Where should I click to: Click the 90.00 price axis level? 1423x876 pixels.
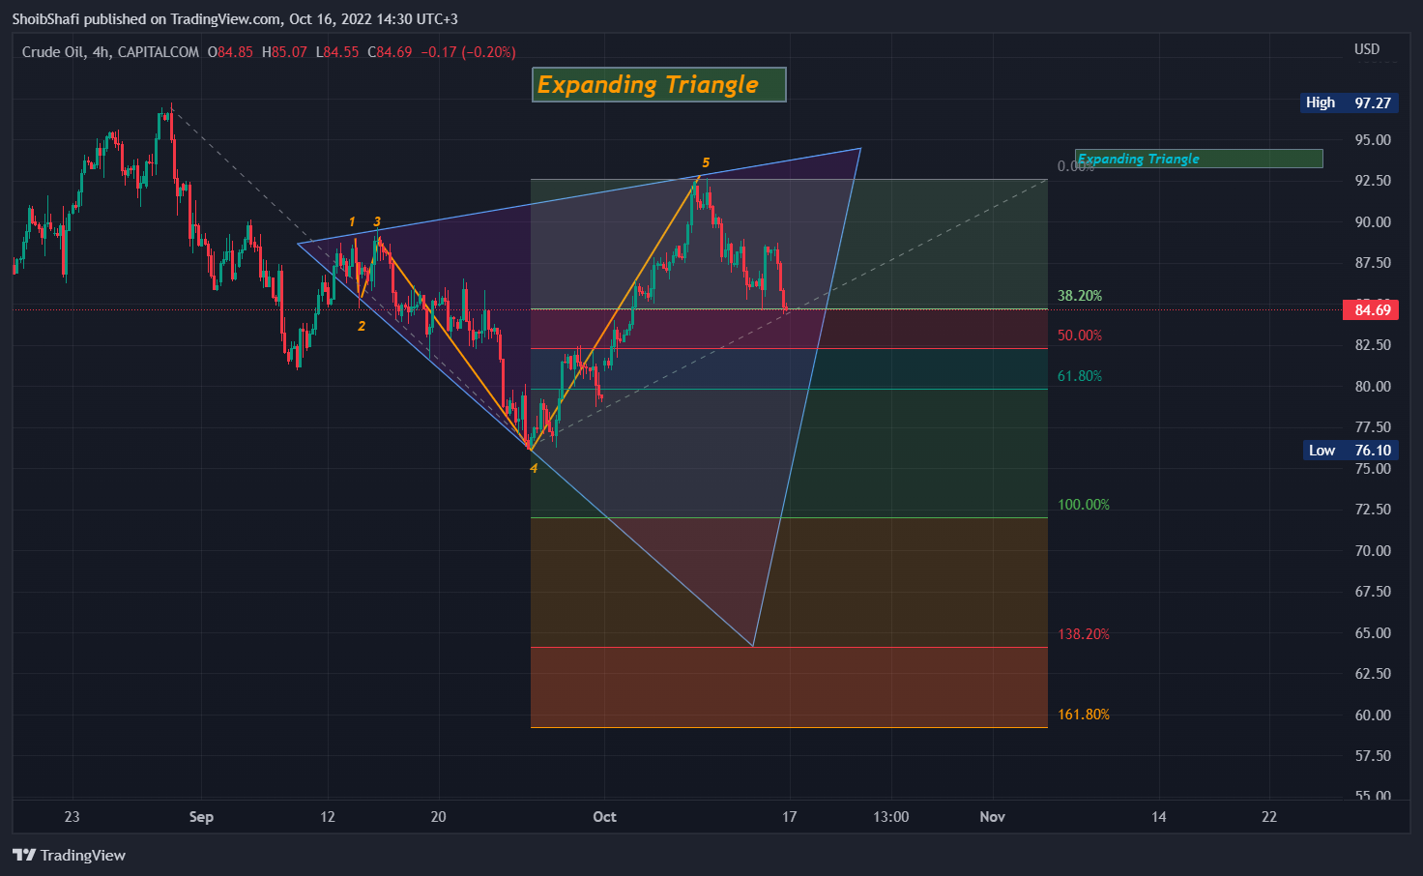1373,222
